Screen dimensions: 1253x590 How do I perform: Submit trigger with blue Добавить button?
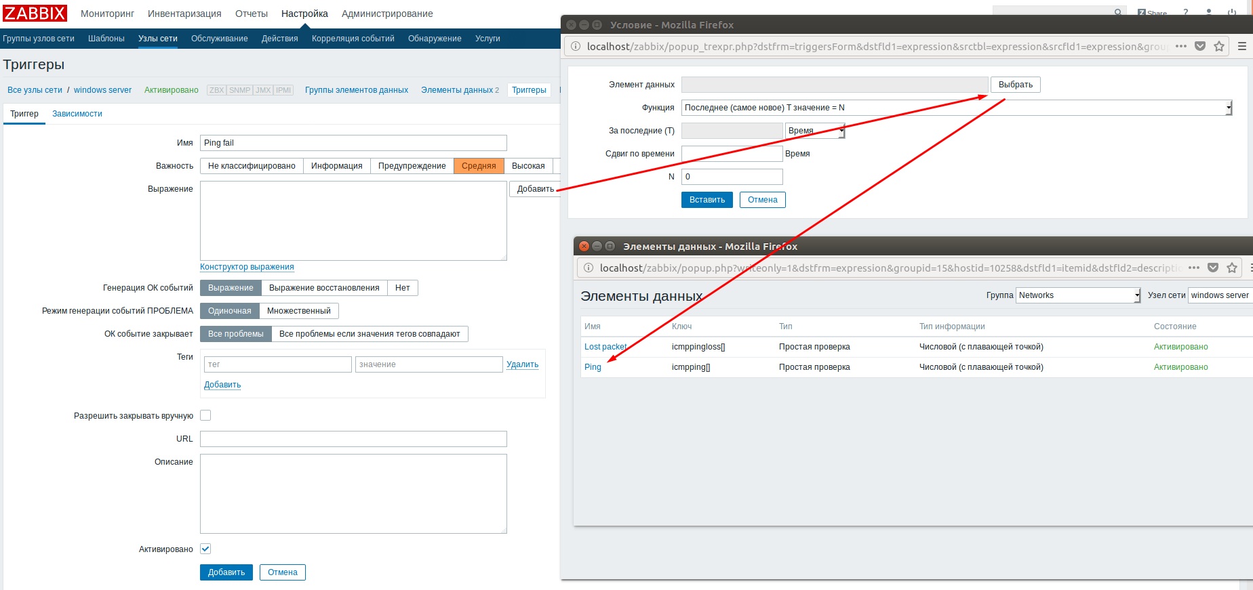pyautogui.click(x=226, y=572)
